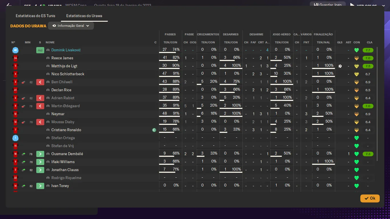Click the yellow condition heart for Nico Schlotterbeck
Screen dimensions: 390x219
click(x=356, y=74)
